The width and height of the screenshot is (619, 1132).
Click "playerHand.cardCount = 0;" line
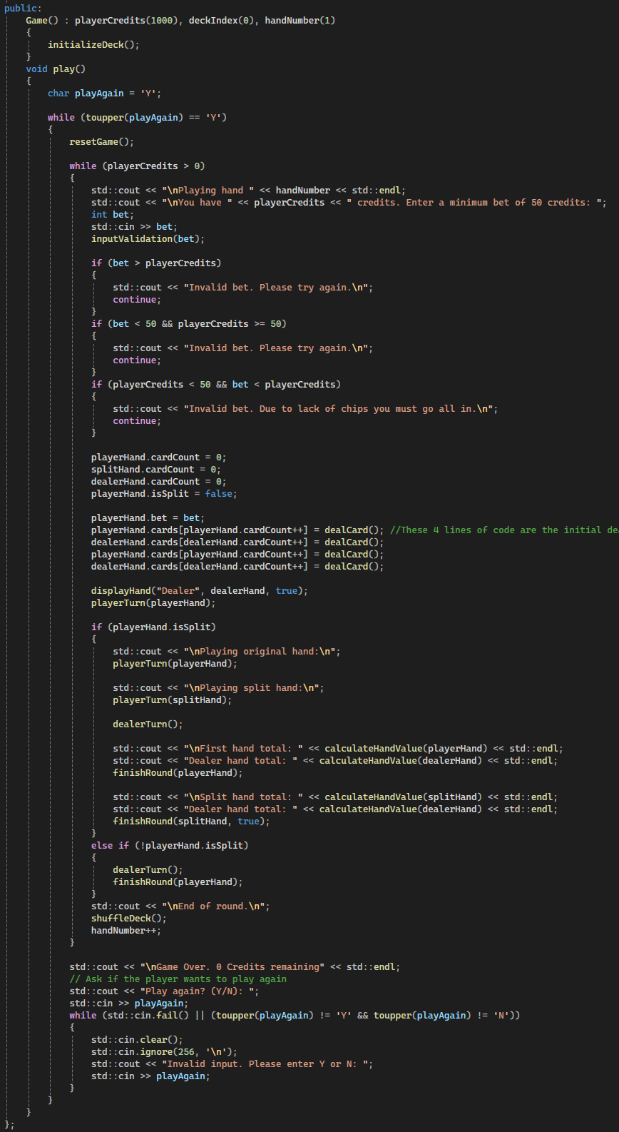(158, 457)
